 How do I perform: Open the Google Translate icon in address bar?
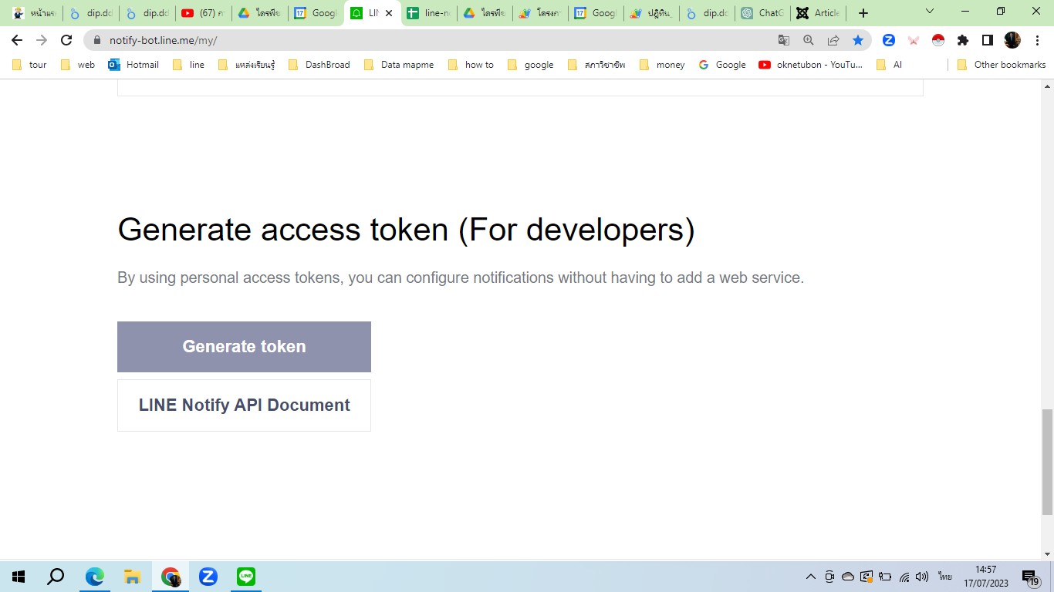click(x=784, y=40)
